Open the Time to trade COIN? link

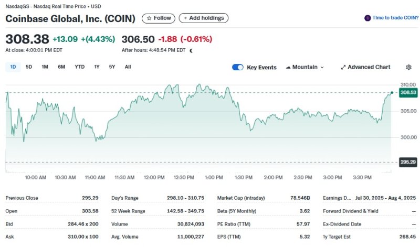tap(394, 18)
